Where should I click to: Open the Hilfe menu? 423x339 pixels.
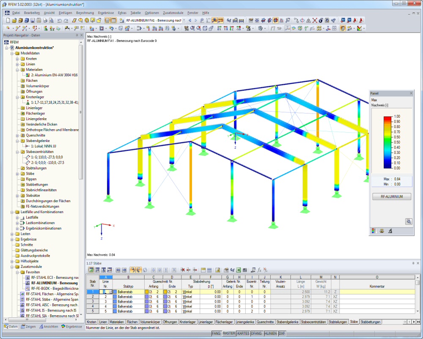tap(206, 13)
